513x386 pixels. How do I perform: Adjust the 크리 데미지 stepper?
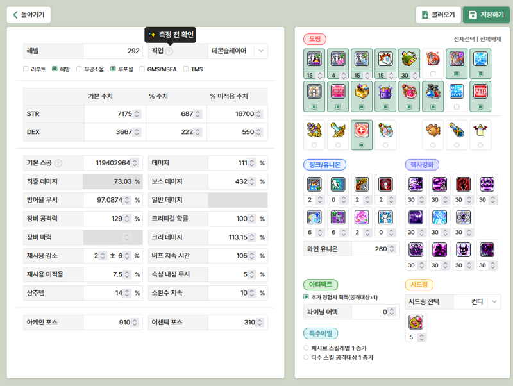(251, 237)
